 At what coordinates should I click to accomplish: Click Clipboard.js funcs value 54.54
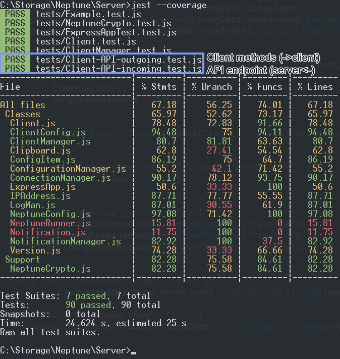(x=270, y=150)
